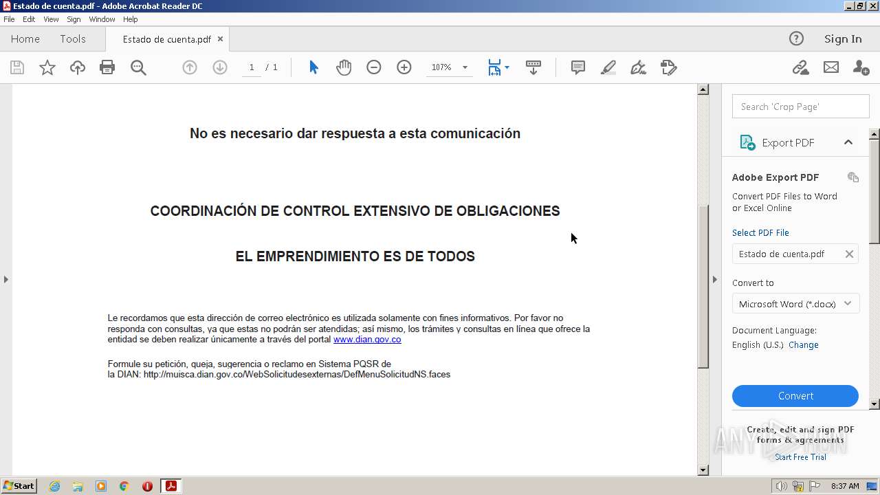The height and width of the screenshot is (495, 880).
Task: Print the document
Action: (107, 67)
